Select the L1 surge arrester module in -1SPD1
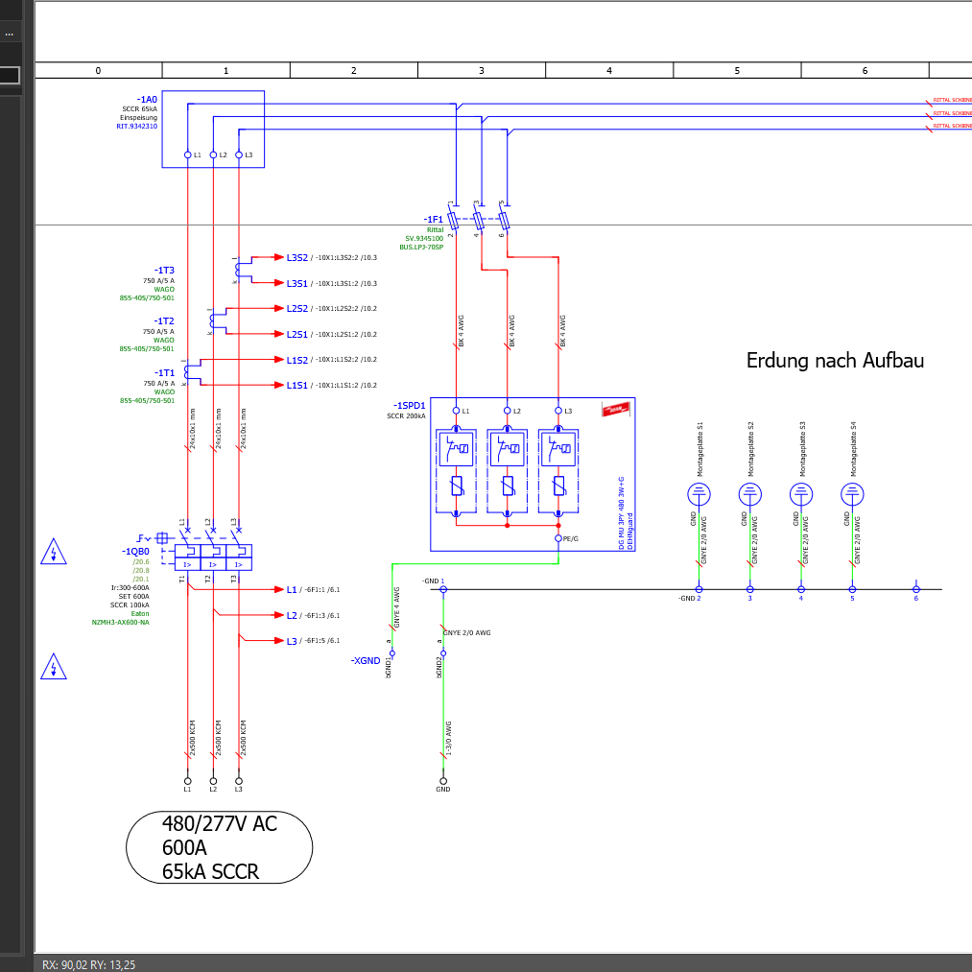This screenshot has width=972, height=972. pos(456,472)
